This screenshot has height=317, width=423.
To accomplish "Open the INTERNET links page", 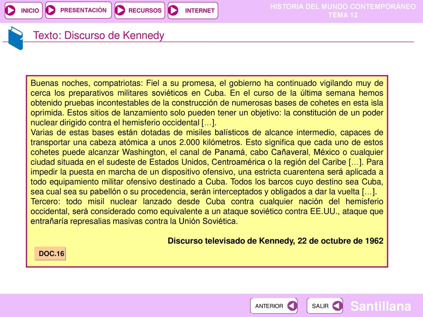I will (x=192, y=10).
